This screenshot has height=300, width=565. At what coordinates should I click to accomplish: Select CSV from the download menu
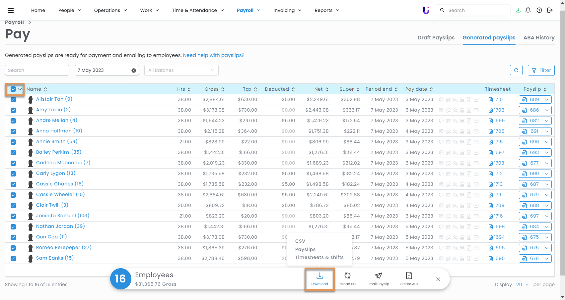[300, 241]
